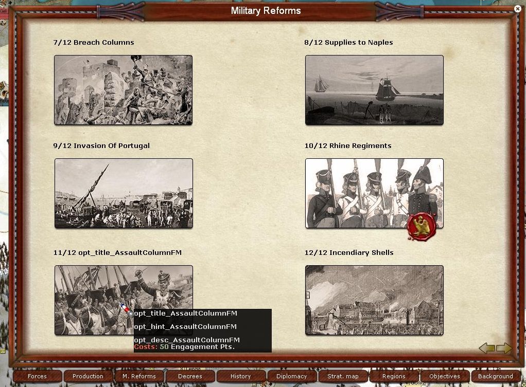Go to the next page with the right arrow
Viewport: 526px width, 387px height.
coord(505,348)
